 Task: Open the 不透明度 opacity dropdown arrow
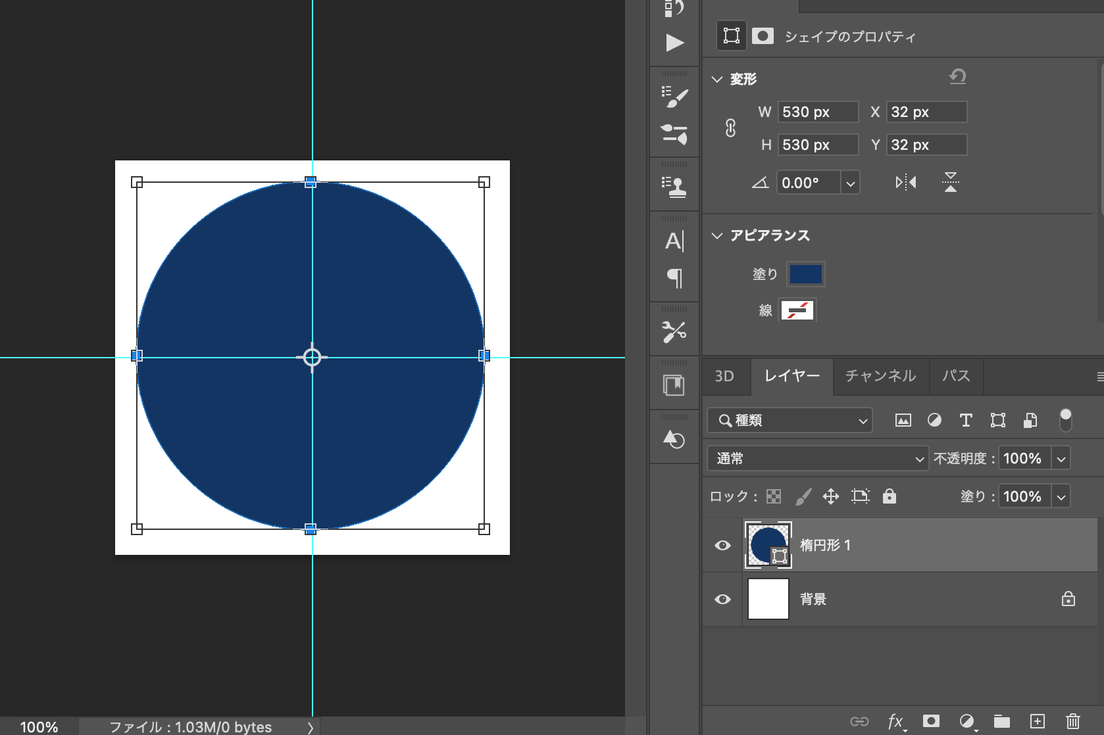[x=1061, y=458]
